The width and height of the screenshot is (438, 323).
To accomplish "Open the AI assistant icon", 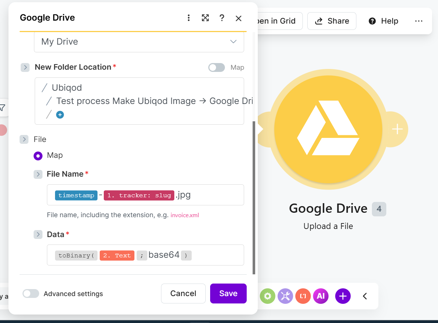I will coord(321,296).
